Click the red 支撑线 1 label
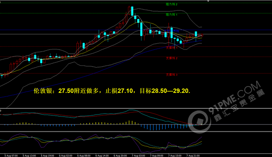The width and height of the screenshot is (272, 157). 172,47
